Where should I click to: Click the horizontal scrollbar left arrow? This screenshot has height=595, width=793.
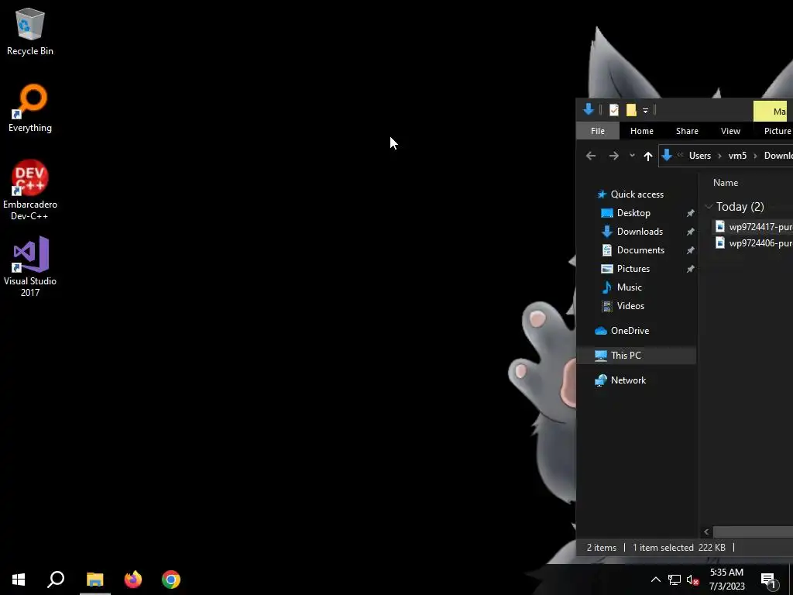[706, 531]
